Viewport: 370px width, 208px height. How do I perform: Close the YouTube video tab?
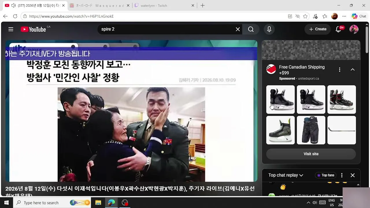coord(63,5)
